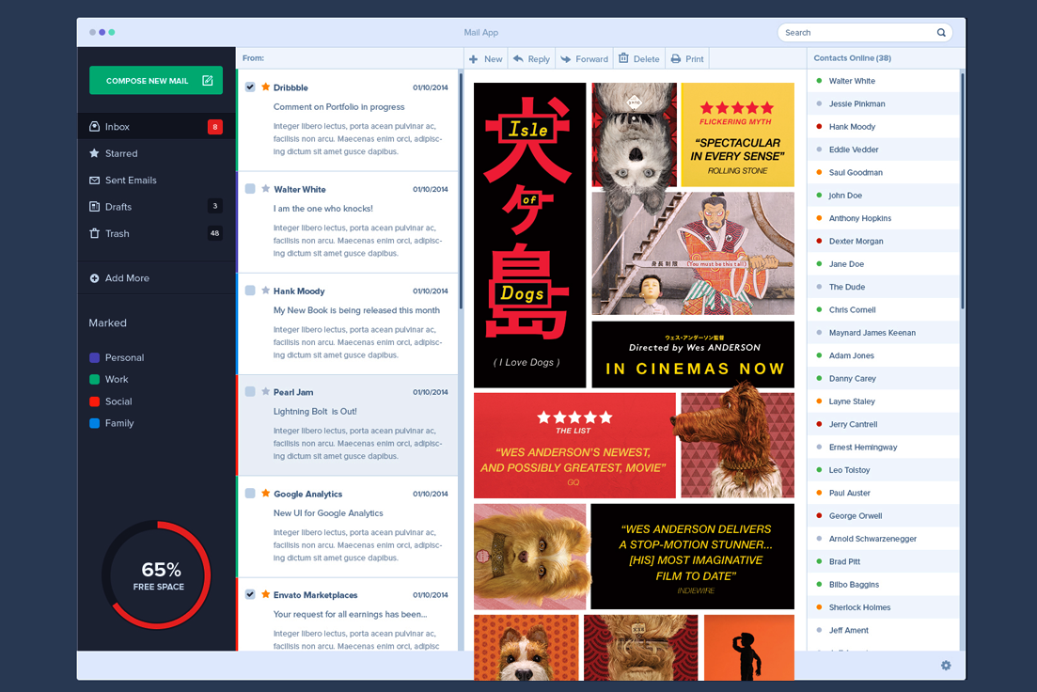
Task: Open the Starred folder
Action: click(156, 153)
